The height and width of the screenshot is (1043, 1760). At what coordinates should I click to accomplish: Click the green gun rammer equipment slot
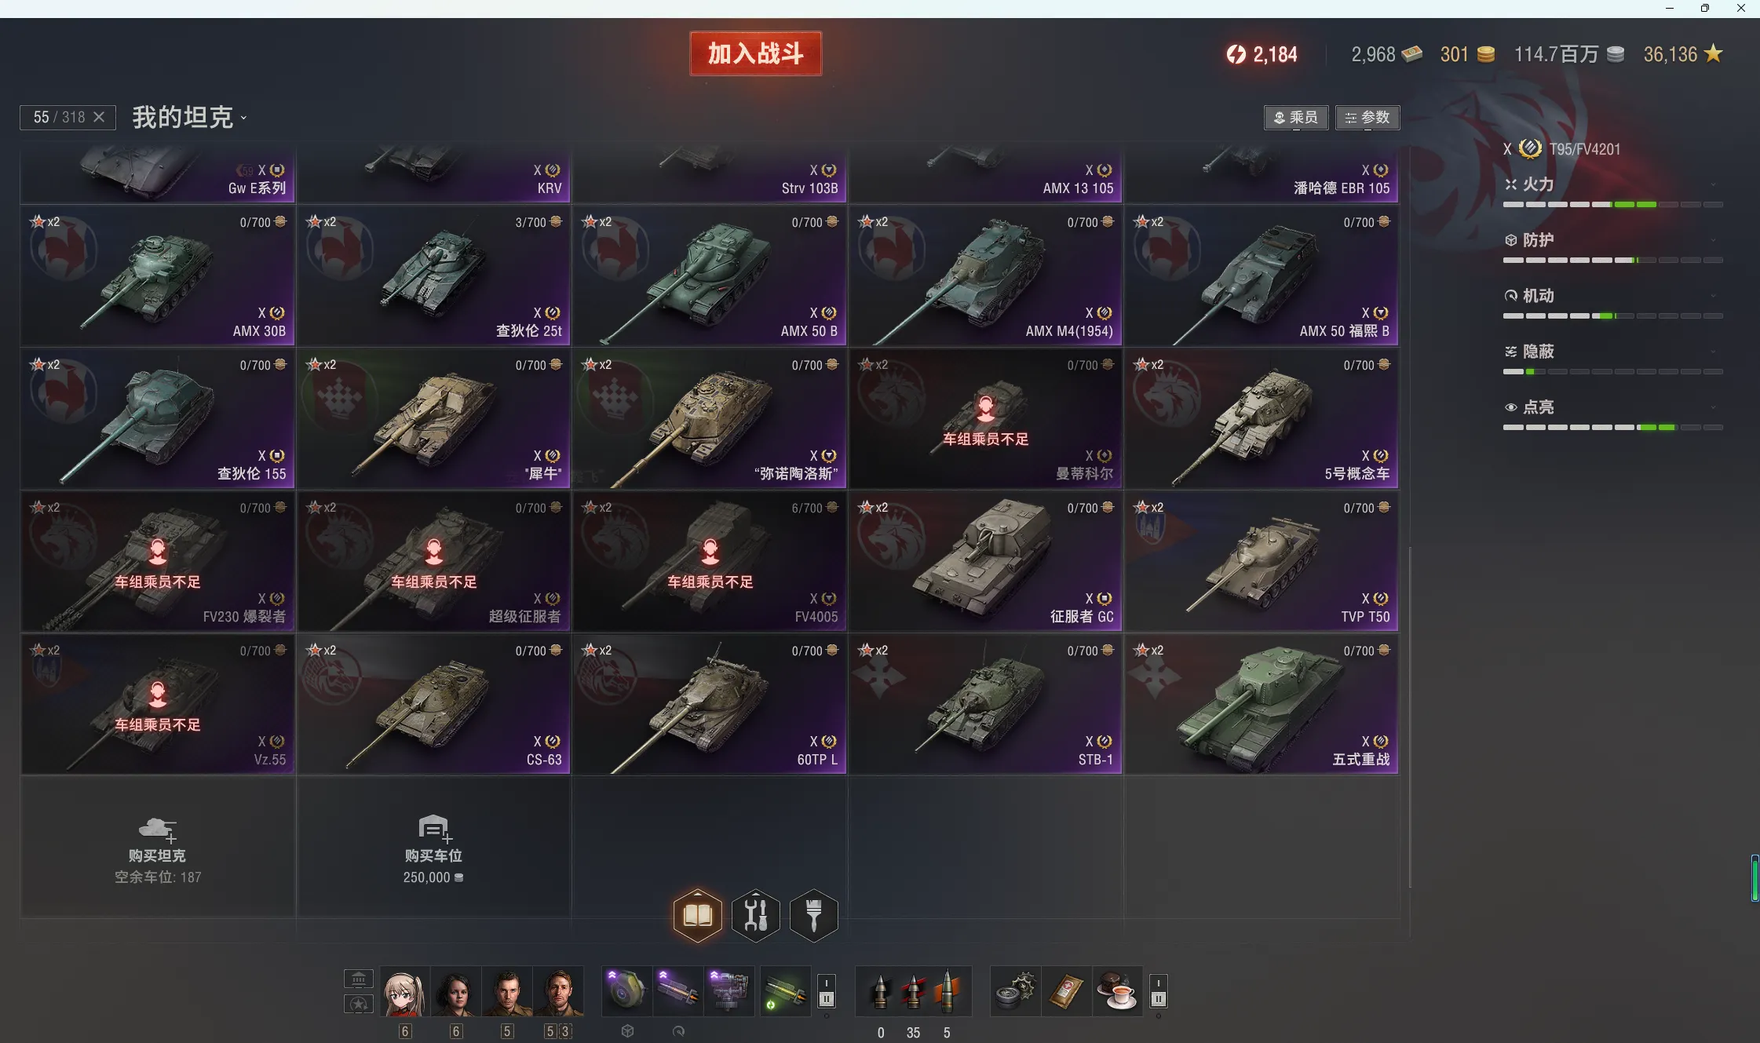[785, 992]
